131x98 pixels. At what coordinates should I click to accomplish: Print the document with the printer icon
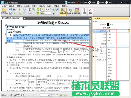point(10,13)
